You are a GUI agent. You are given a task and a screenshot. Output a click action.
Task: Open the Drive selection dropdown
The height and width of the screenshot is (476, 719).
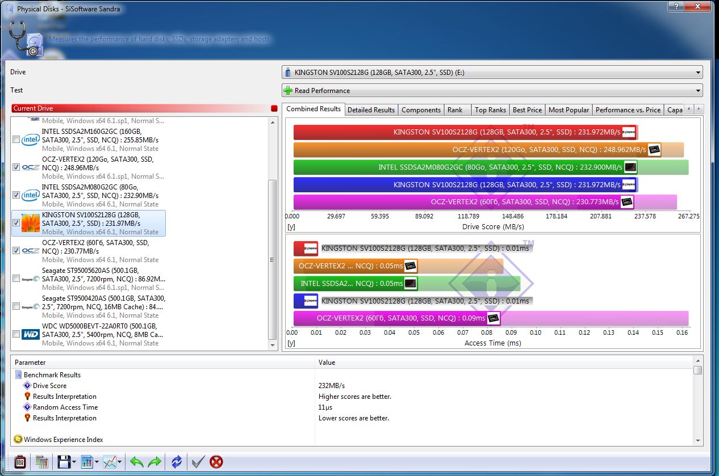492,73
